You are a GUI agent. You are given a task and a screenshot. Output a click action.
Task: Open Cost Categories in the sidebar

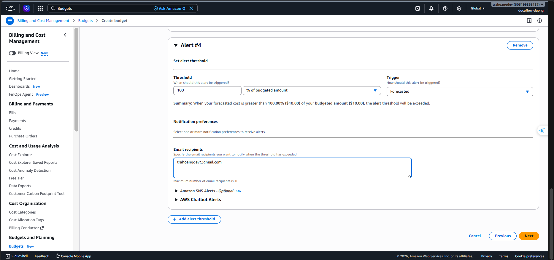pyautogui.click(x=22, y=212)
